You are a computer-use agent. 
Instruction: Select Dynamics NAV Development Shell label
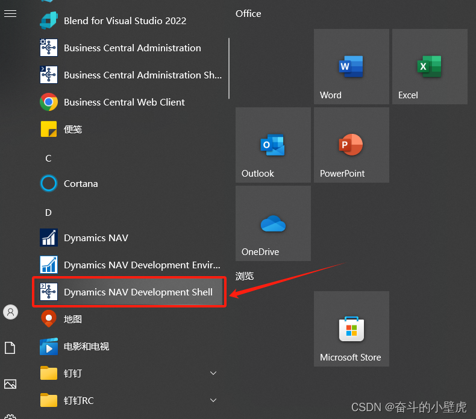(x=138, y=292)
